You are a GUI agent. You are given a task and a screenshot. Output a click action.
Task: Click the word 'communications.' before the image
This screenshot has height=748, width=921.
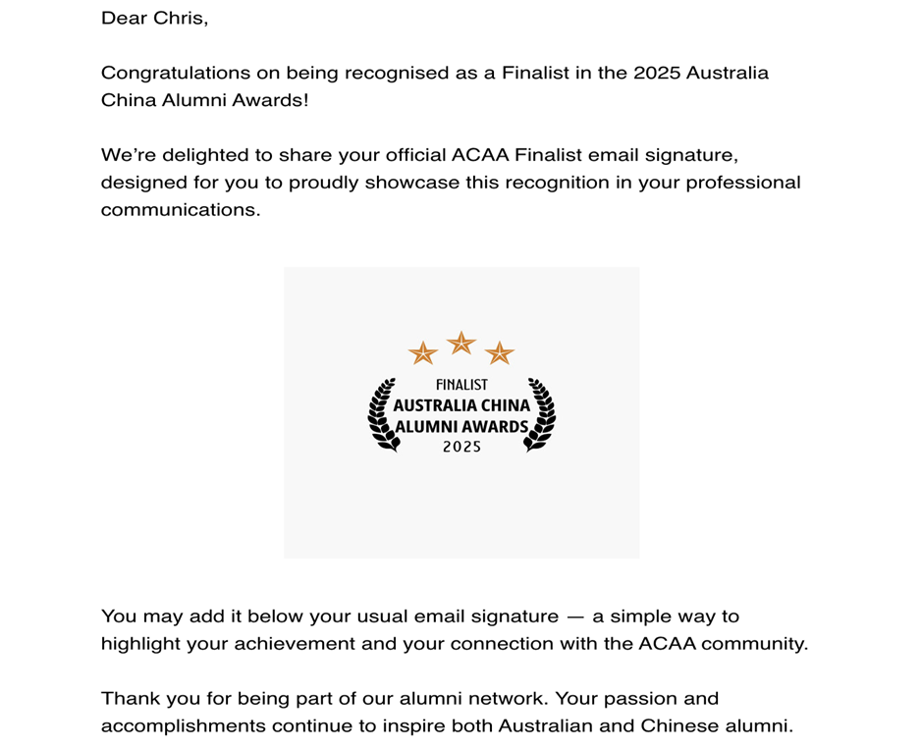(x=181, y=210)
